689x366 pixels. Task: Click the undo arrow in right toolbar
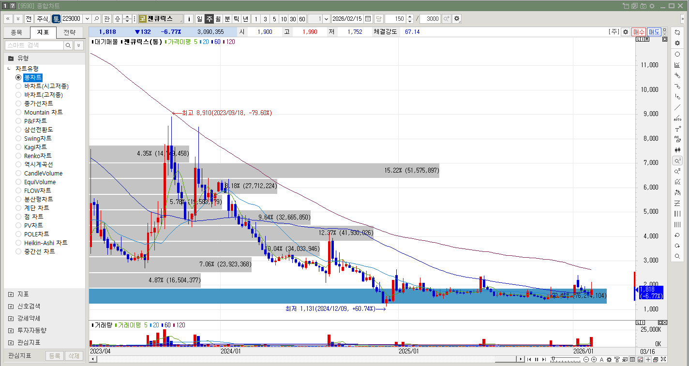(677, 235)
